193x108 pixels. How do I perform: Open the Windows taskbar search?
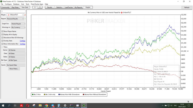pos(9,106)
